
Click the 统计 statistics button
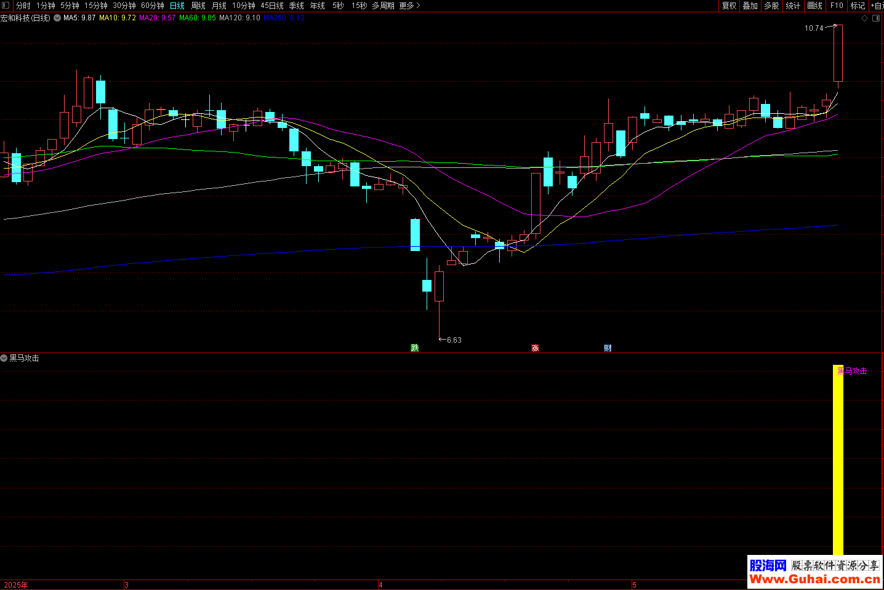point(794,6)
